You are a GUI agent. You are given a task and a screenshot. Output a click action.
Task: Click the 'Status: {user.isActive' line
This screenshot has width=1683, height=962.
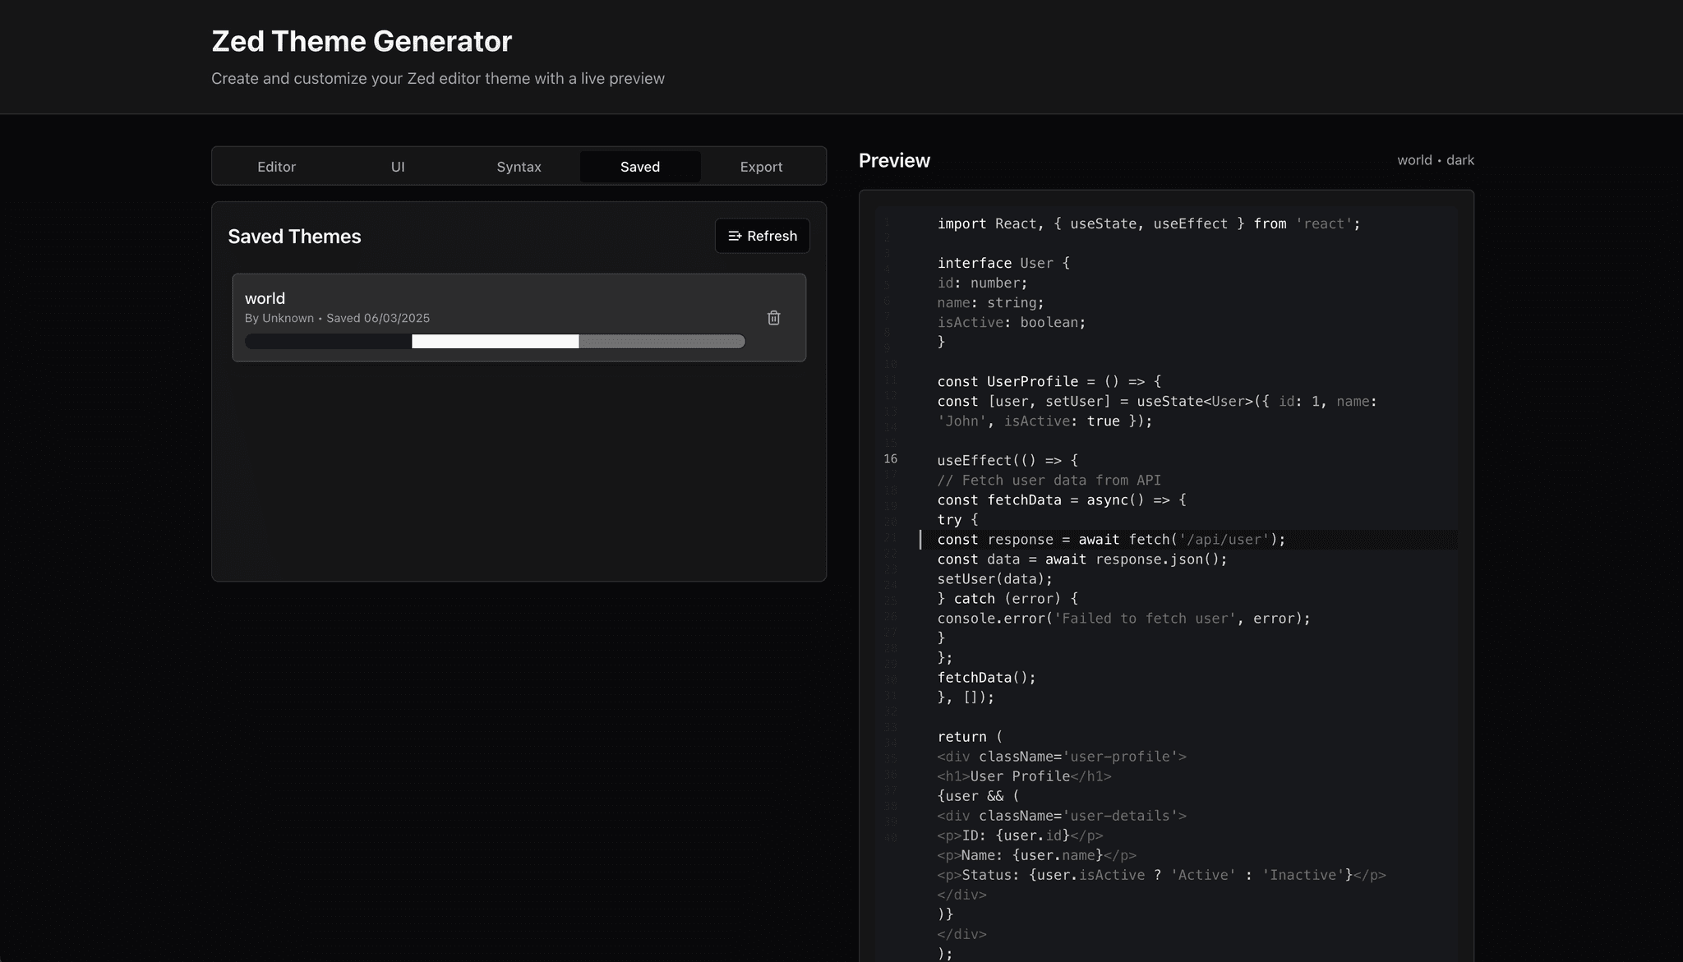pyautogui.click(x=1161, y=875)
